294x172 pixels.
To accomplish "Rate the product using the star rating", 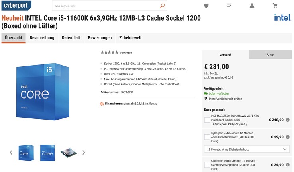I will (109, 52).
